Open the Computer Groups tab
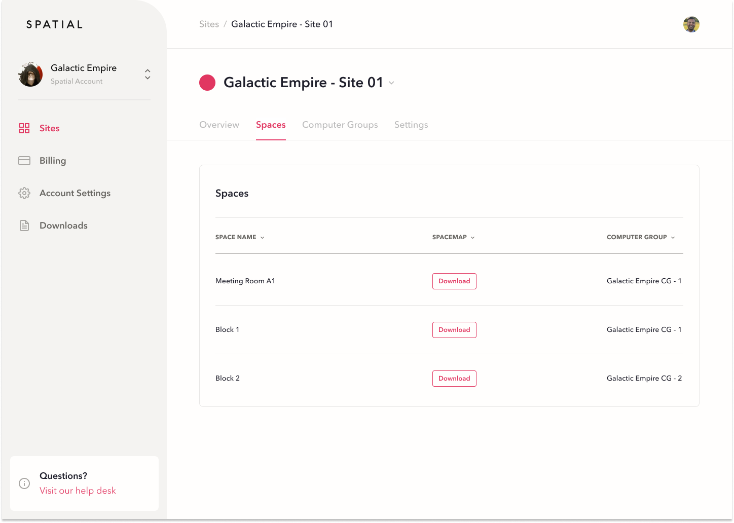 click(x=340, y=125)
